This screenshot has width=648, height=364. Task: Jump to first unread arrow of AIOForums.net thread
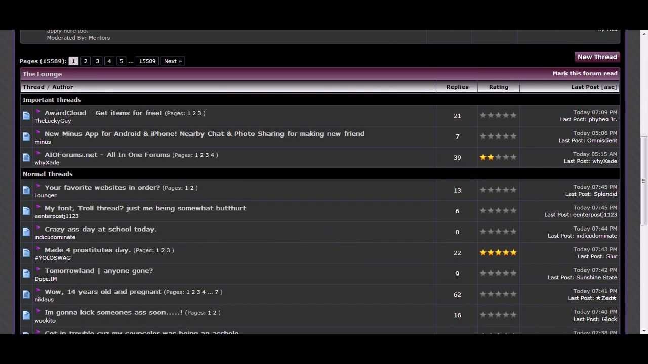coord(38,153)
